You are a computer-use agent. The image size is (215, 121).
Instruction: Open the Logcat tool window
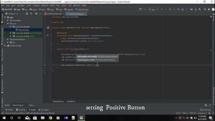pyautogui.click(x=44, y=110)
